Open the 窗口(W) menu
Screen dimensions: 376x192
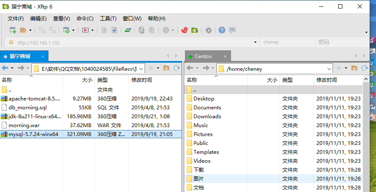(x=132, y=19)
